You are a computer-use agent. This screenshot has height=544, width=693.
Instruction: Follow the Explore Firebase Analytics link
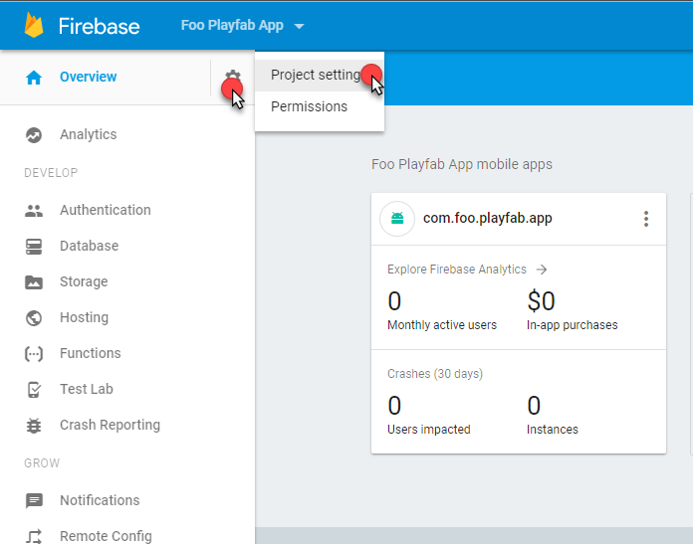(457, 270)
